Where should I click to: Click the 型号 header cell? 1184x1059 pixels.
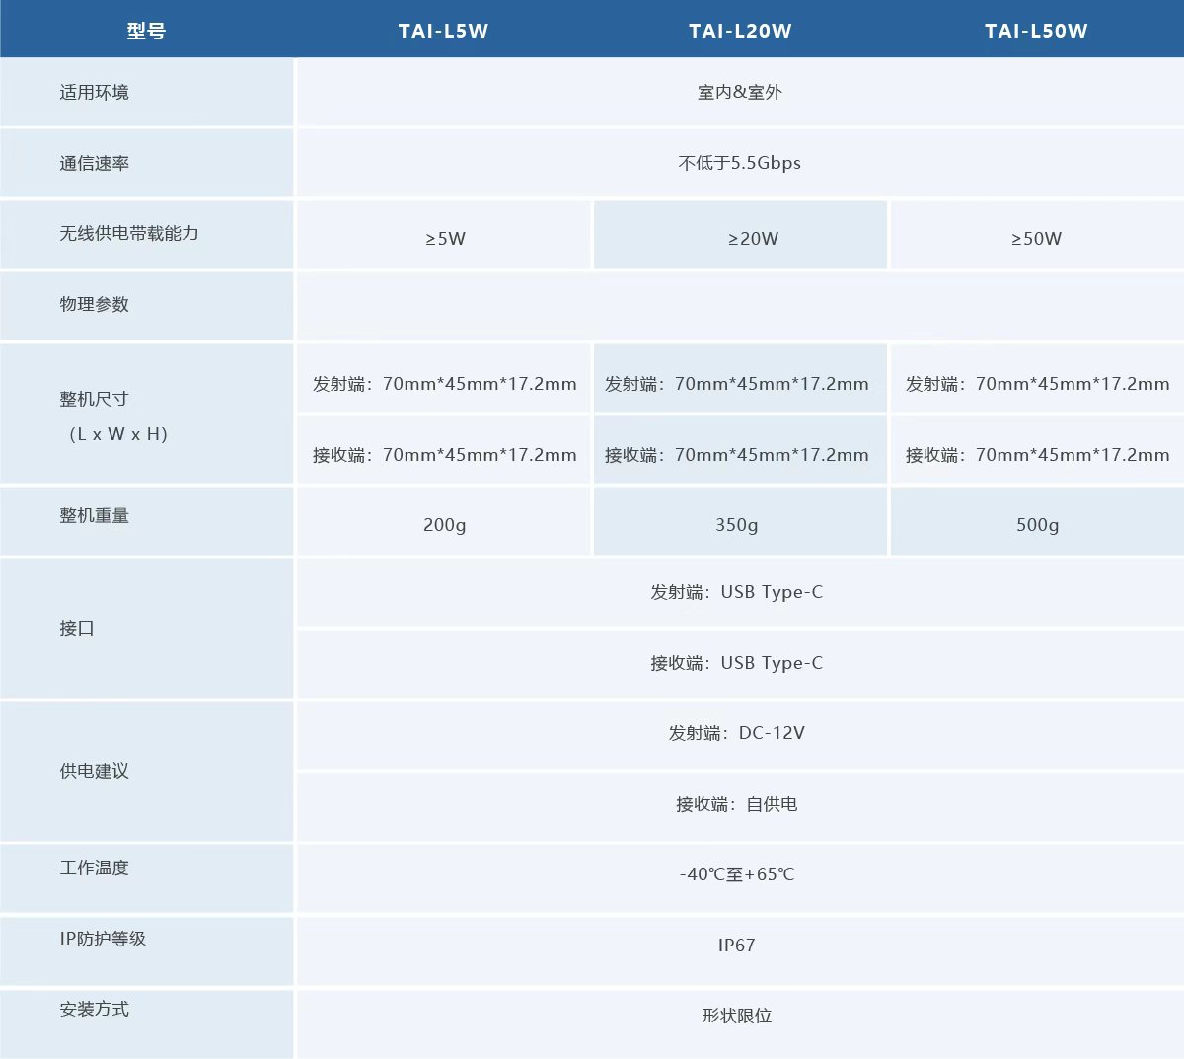[146, 31]
